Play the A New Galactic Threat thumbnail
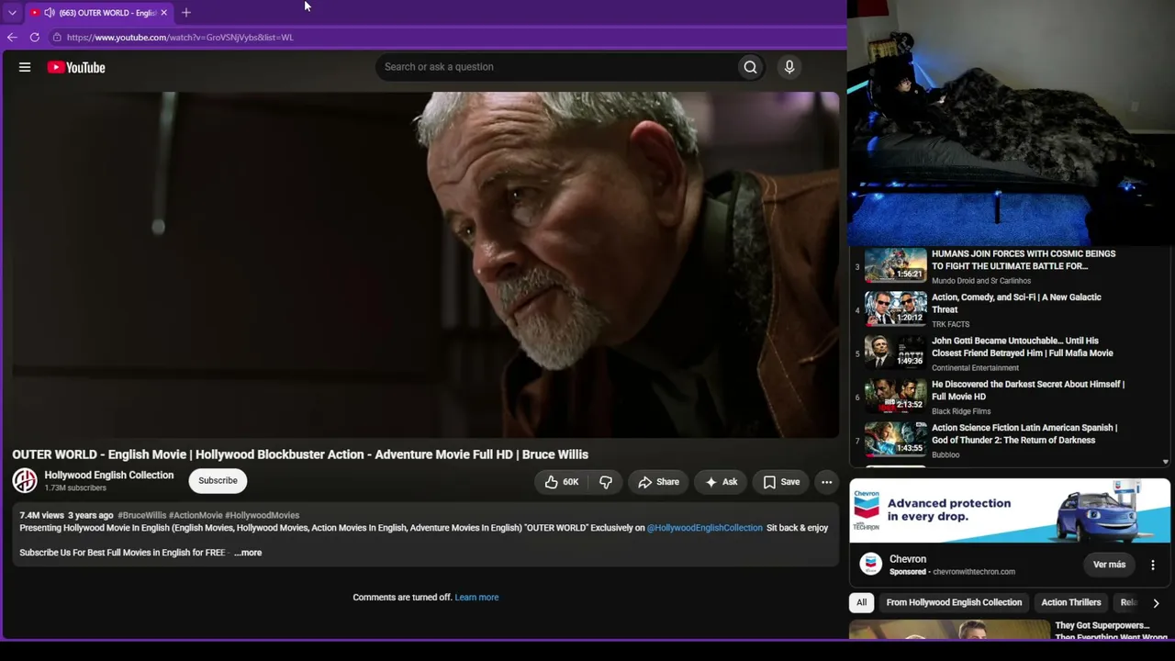 click(x=896, y=309)
